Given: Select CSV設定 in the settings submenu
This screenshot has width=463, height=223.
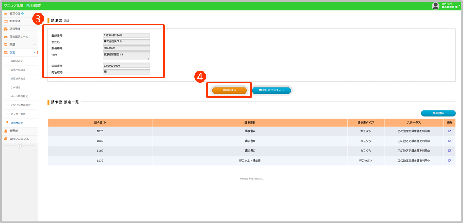Looking at the screenshot, I should coord(16,87).
